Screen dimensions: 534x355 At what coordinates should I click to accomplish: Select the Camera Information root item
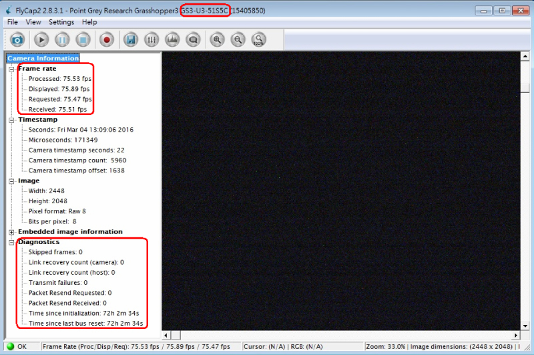[x=43, y=58]
